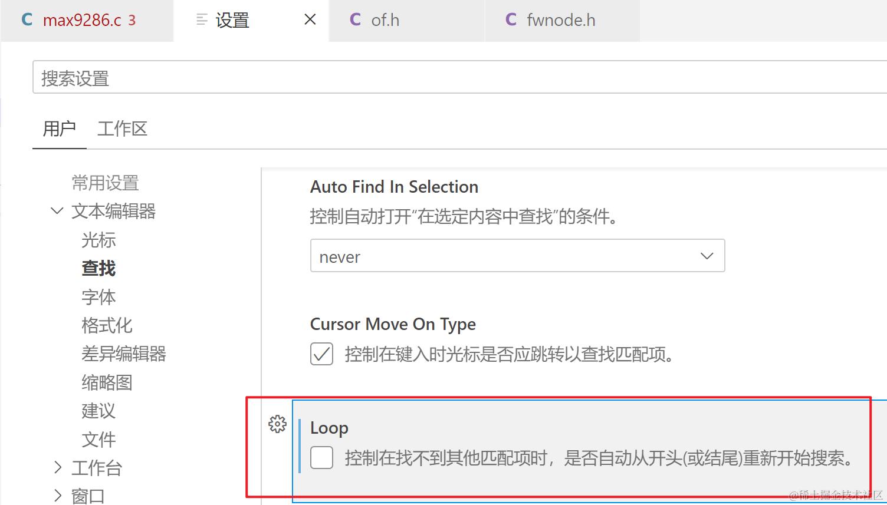
Task: Click the C file icon on of.h tab
Action: click(x=355, y=19)
